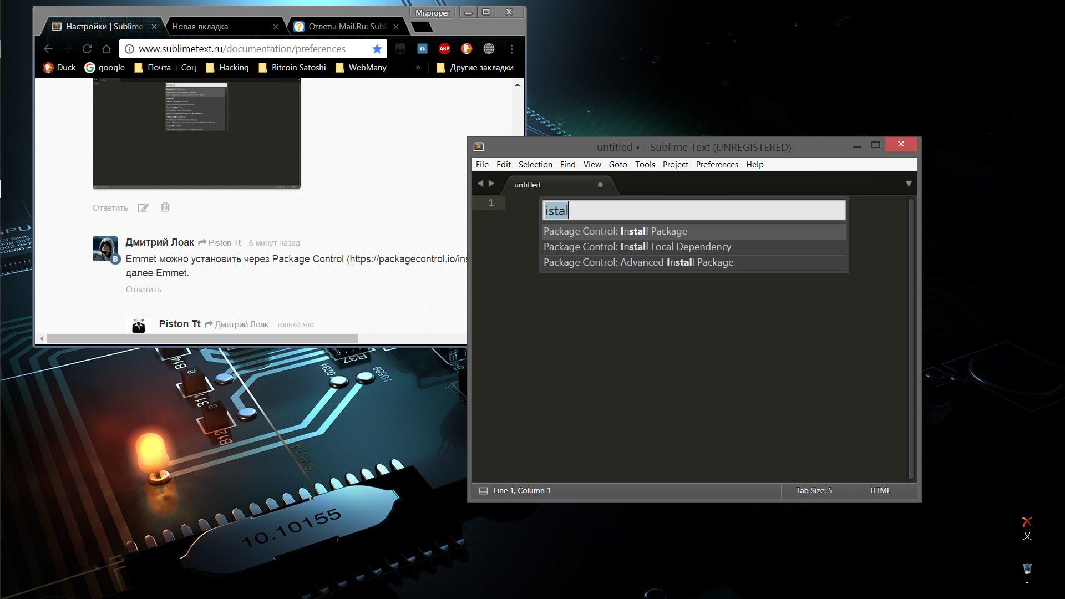The width and height of the screenshot is (1065, 599).
Task: Open Piston Tt author name link
Action: click(x=179, y=324)
